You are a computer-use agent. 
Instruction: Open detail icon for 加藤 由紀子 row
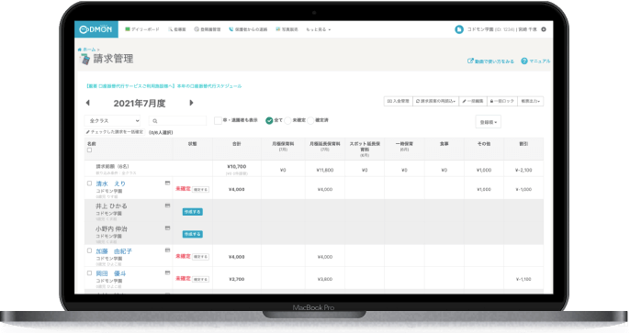pyautogui.click(x=167, y=250)
